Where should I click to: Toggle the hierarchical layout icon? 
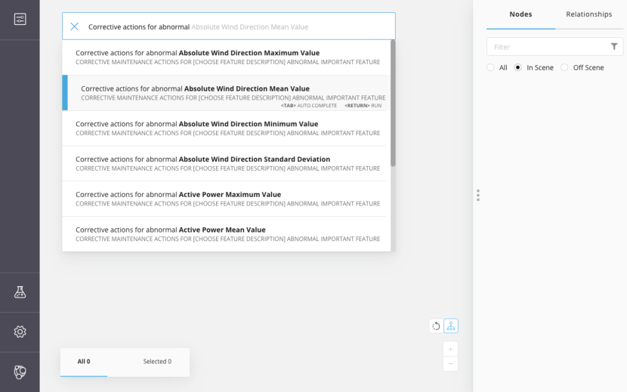point(451,326)
